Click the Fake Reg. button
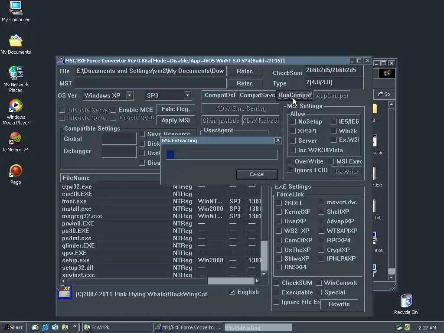The height and width of the screenshot is (333, 444). 176,109
